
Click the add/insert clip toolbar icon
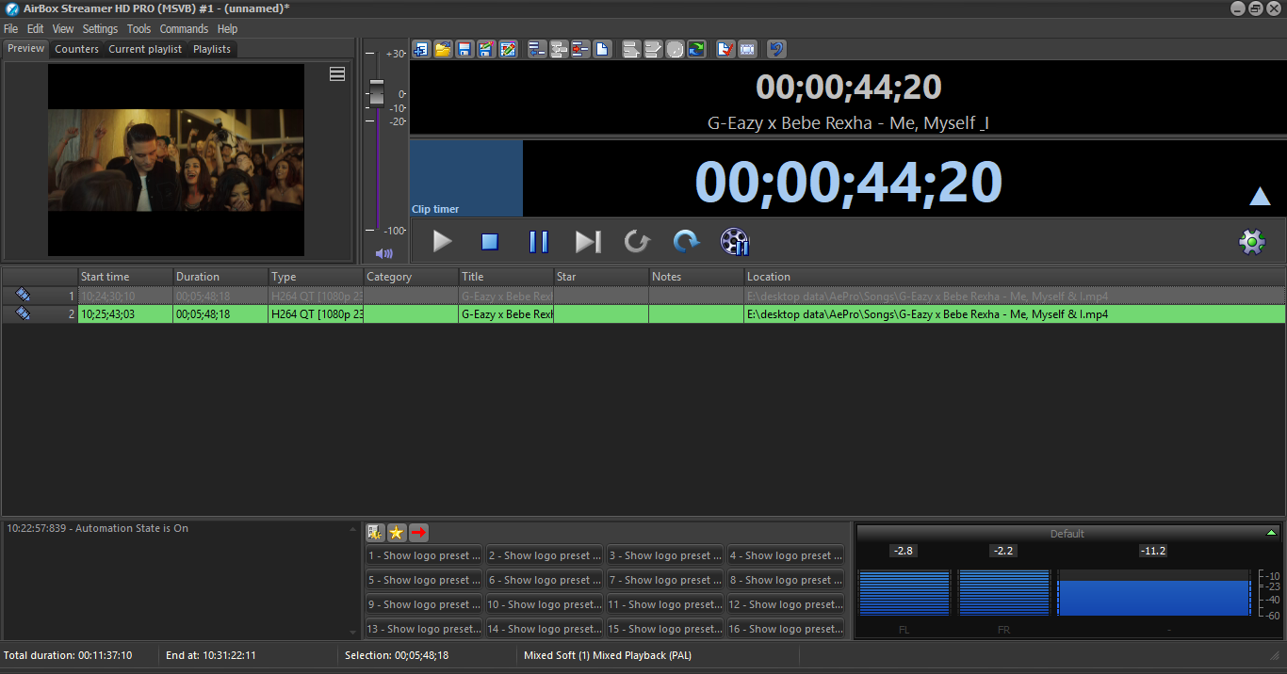point(421,49)
